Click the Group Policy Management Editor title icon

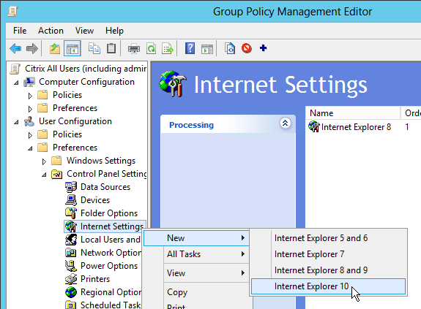tap(13, 12)
